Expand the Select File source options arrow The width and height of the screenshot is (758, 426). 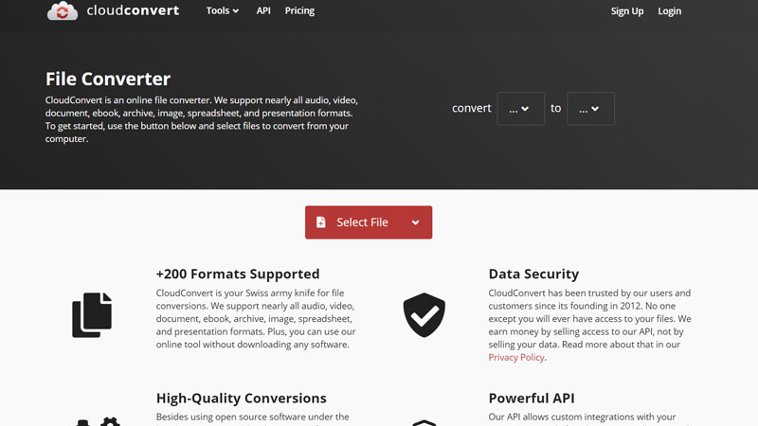[415, 222]
